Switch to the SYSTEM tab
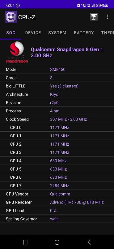 pos(57,33)
